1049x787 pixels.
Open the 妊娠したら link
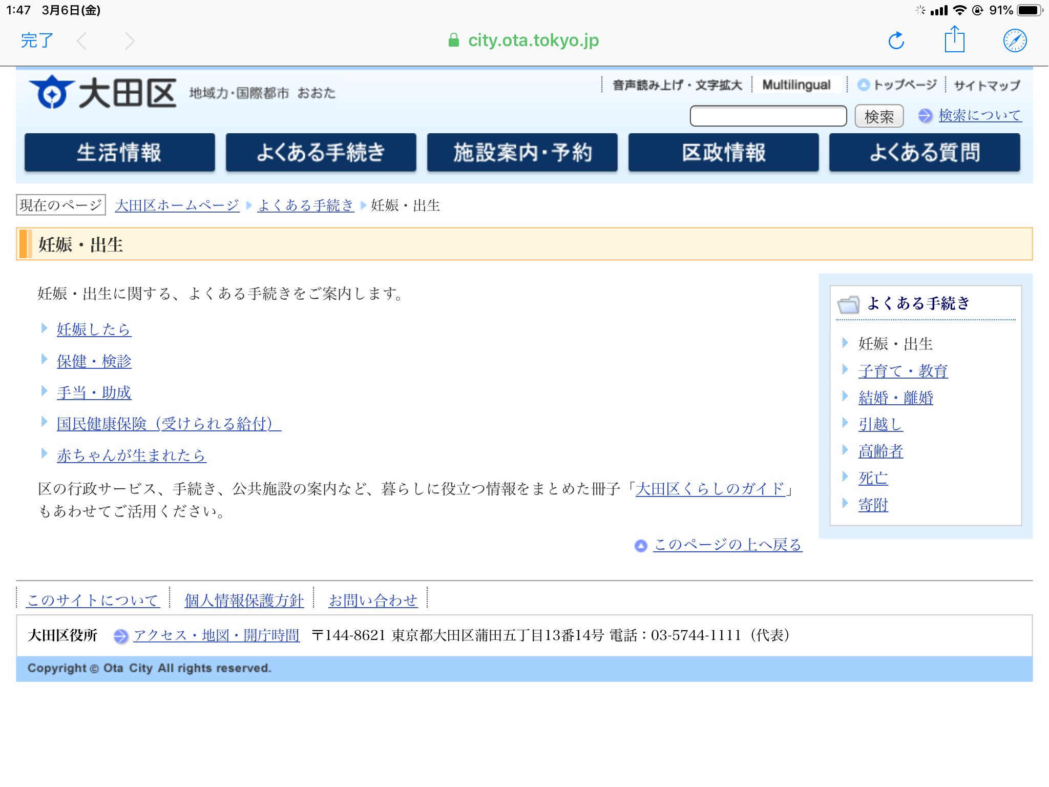pyautogui.click(x=94, y=329)
